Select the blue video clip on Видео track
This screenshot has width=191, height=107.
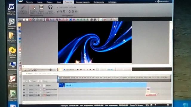point(103,85)
